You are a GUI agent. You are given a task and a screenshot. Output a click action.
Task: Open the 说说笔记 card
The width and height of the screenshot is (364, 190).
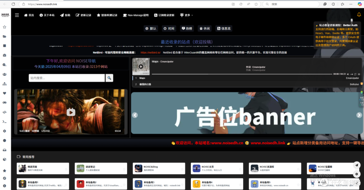101,168
